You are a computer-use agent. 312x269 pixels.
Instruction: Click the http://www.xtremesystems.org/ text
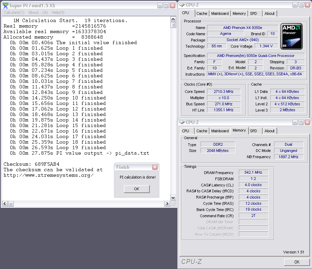click(x=49, y=175)
